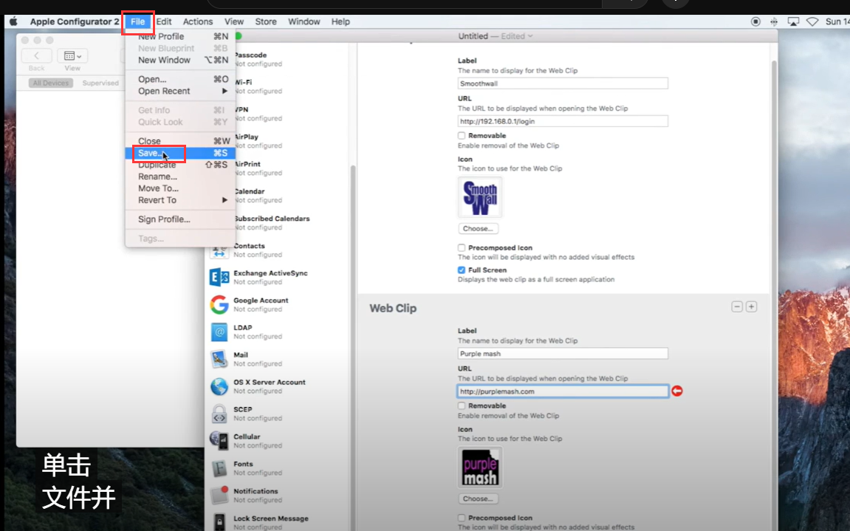Click the screen recording status icon

755,21
